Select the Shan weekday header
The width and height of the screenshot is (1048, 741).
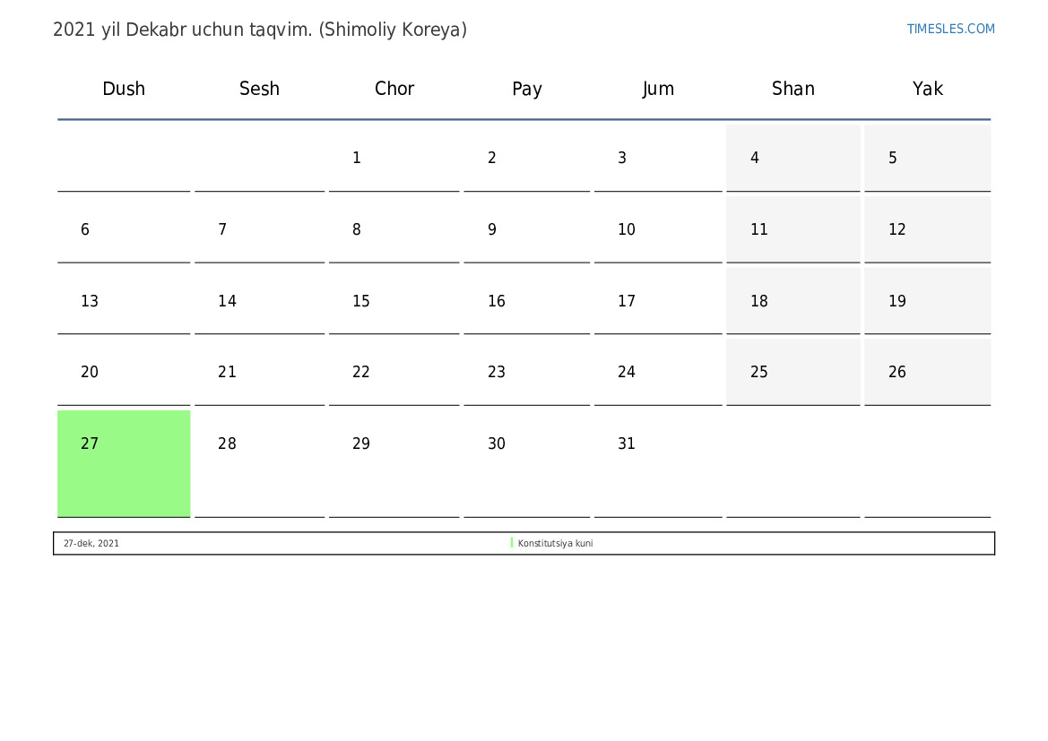click(793, 89)
